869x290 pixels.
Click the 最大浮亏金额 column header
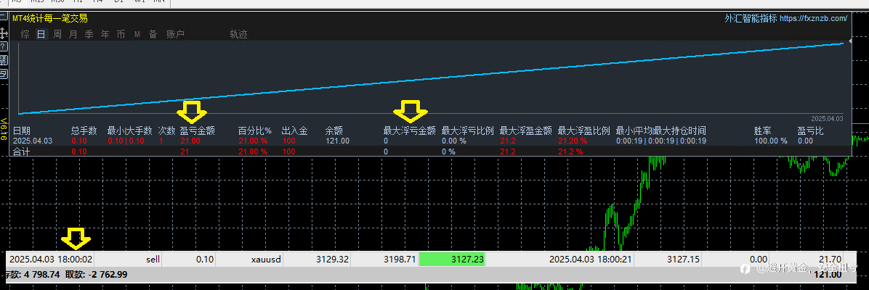[410, 131]
